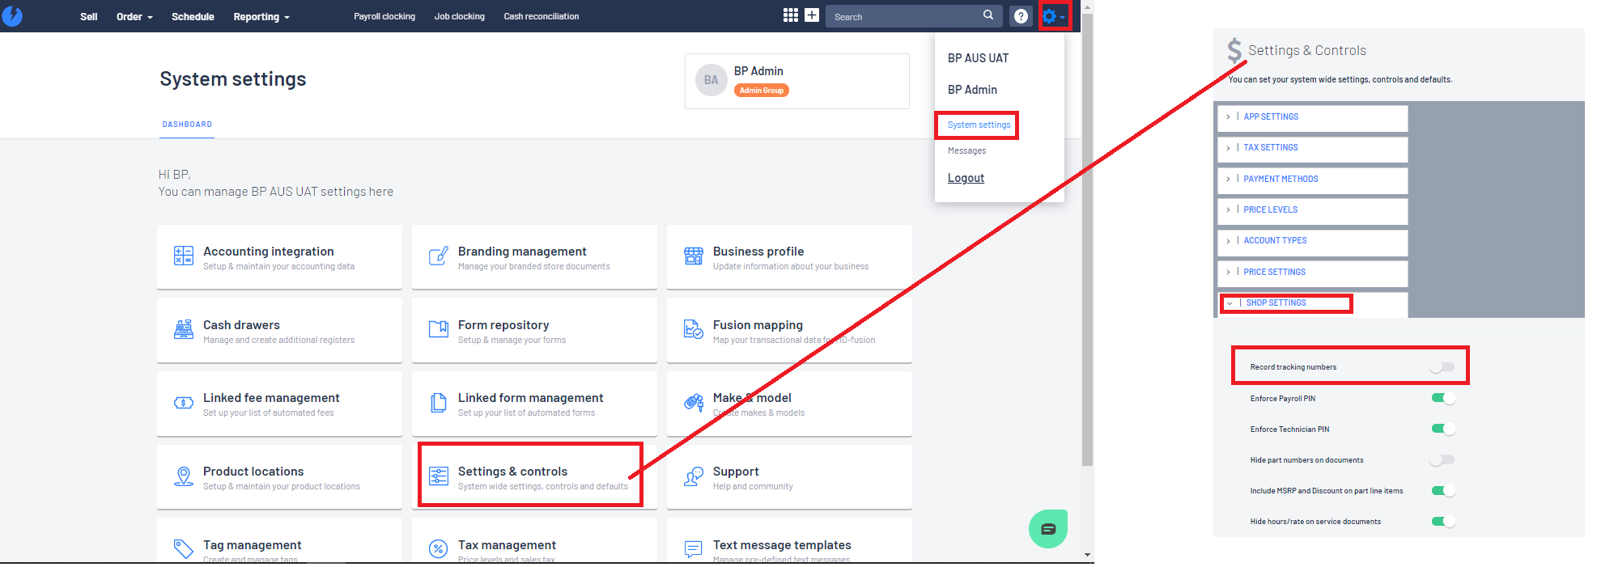Click the blue app logo at top left
This screenshot has height=567, width=1597.
[12, 15]
